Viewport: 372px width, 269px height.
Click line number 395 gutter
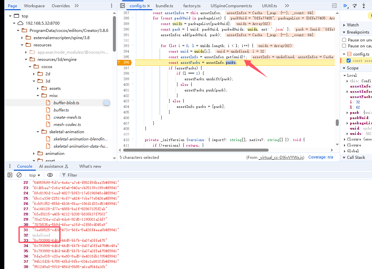pyautogui.click(x=126, y=57)
